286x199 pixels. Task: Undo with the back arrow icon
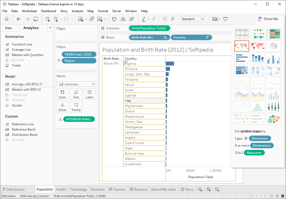point(19,19)
